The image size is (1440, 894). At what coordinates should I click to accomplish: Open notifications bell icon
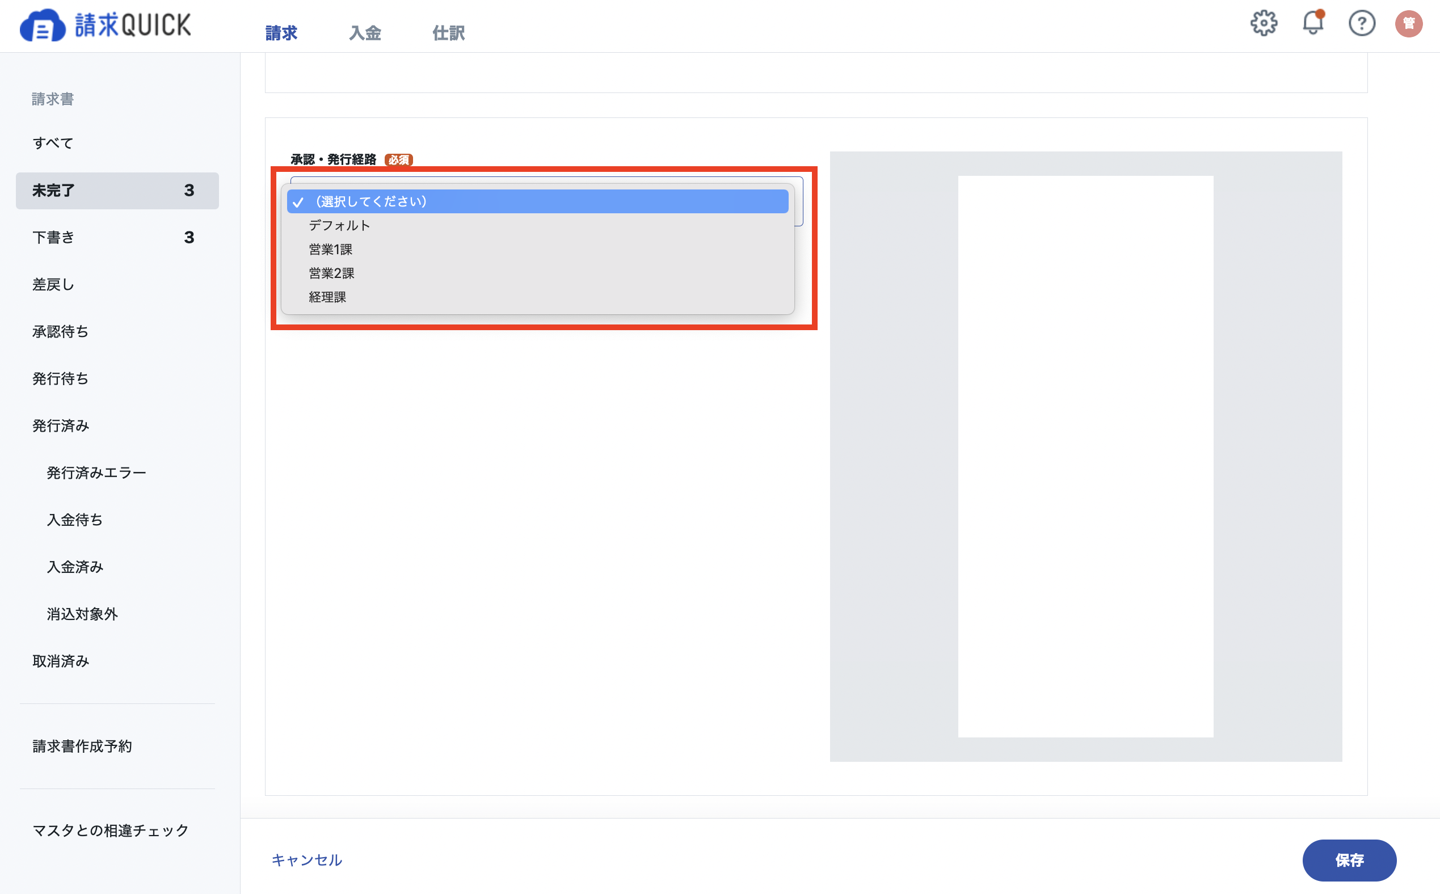coord(1313,23)
